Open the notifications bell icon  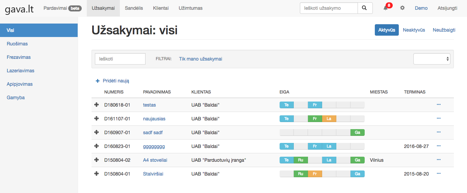(x=386, y=8)
